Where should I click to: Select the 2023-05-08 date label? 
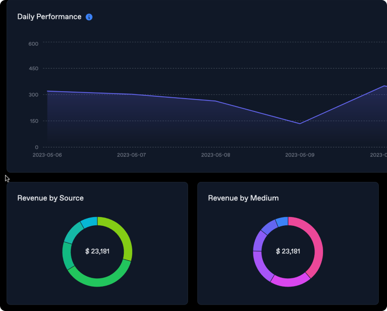[x=216, y=155]
